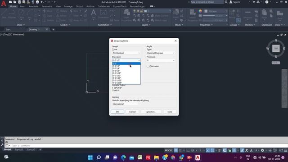The height and width of the screenshot is (162, 288).
Task: Switch to the Parametric ribbon tab
Action: coord(47,6)
